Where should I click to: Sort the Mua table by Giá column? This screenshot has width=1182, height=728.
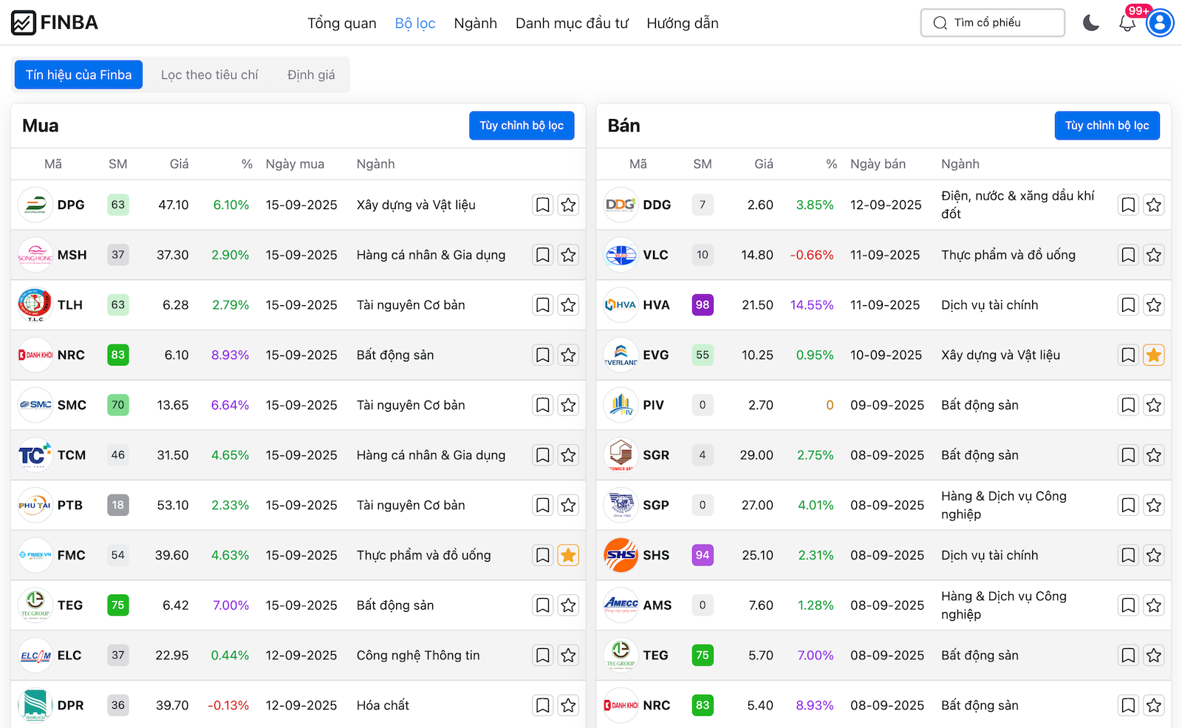179,163
